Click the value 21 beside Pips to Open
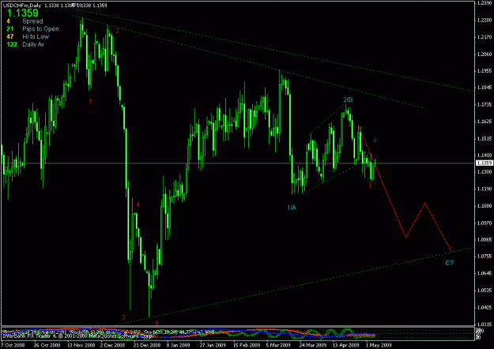This screenshot has height=349, width=494. pos(10,29)
